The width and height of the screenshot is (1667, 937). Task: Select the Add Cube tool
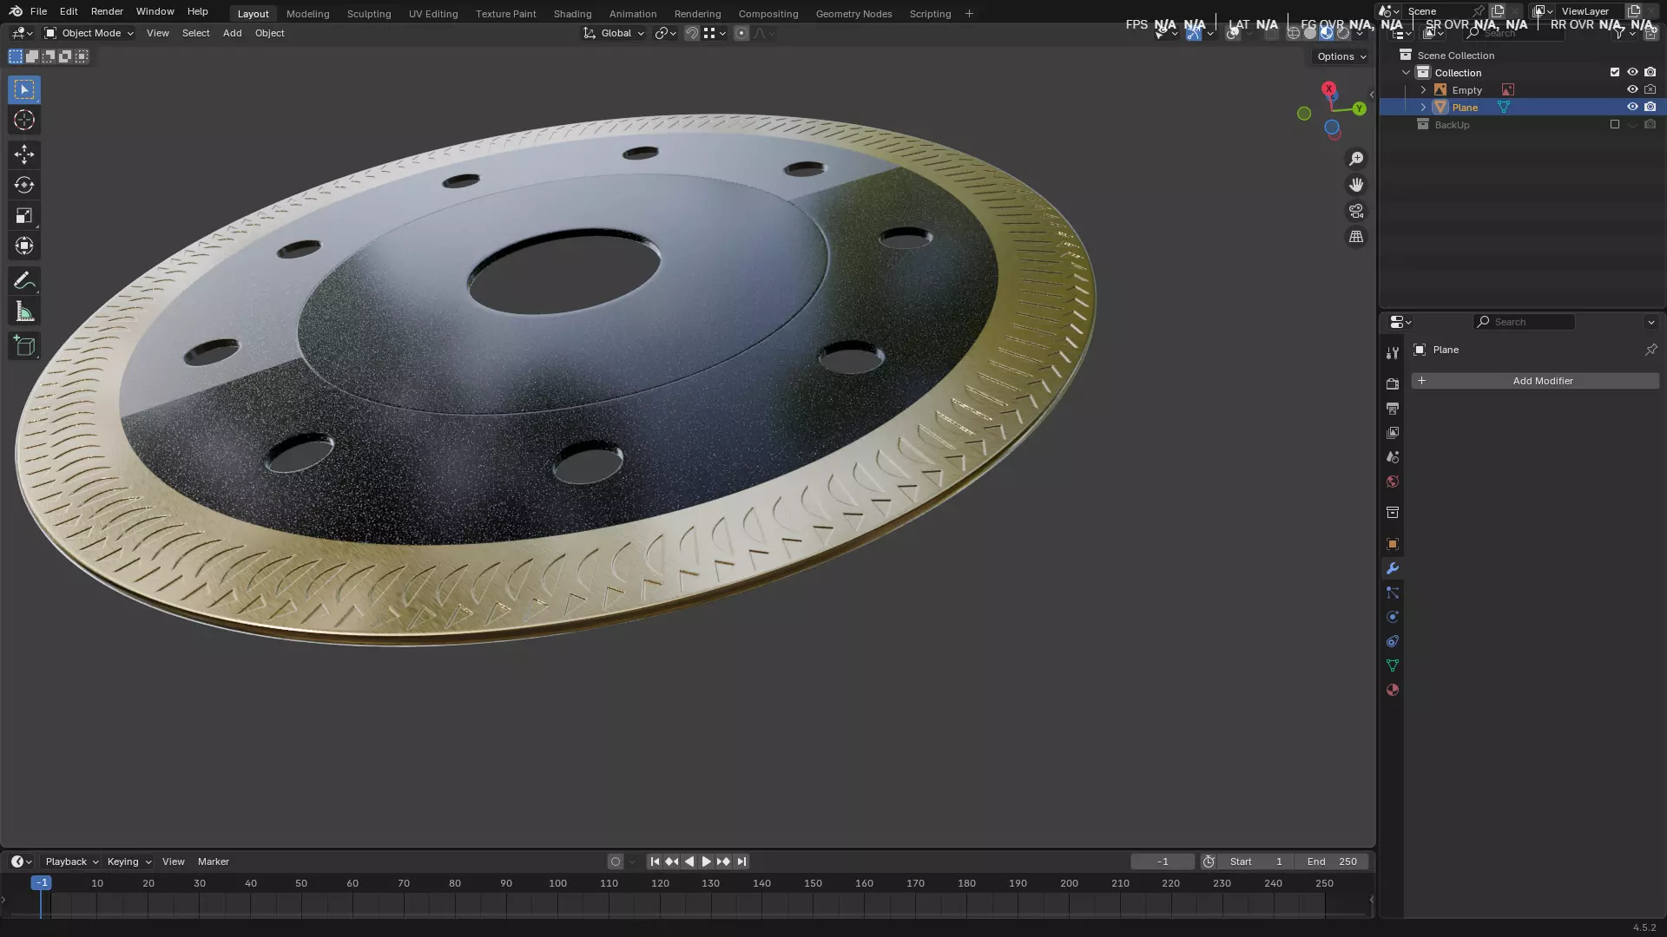(x=24, y=346)
